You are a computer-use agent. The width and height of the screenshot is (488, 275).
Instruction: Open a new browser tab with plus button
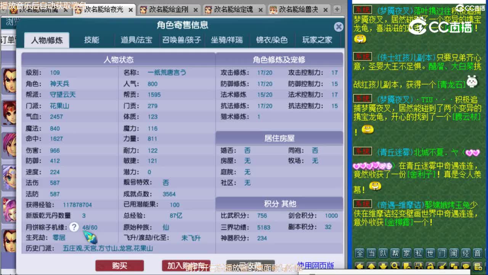[x=337, y=9]
